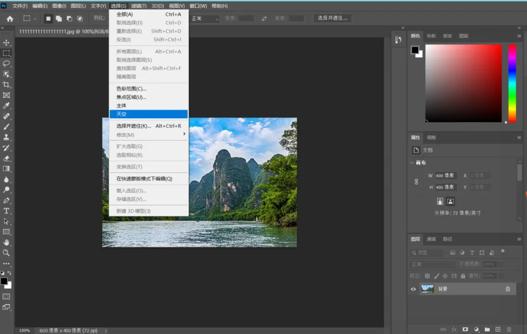
Task: Select the Horizontal Type tool
Action: click(6, 211)
